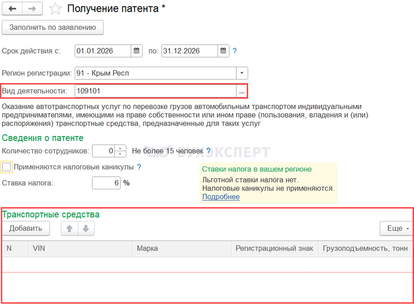
Task: Open calendar for the end date
Action: tap(223, 51)
